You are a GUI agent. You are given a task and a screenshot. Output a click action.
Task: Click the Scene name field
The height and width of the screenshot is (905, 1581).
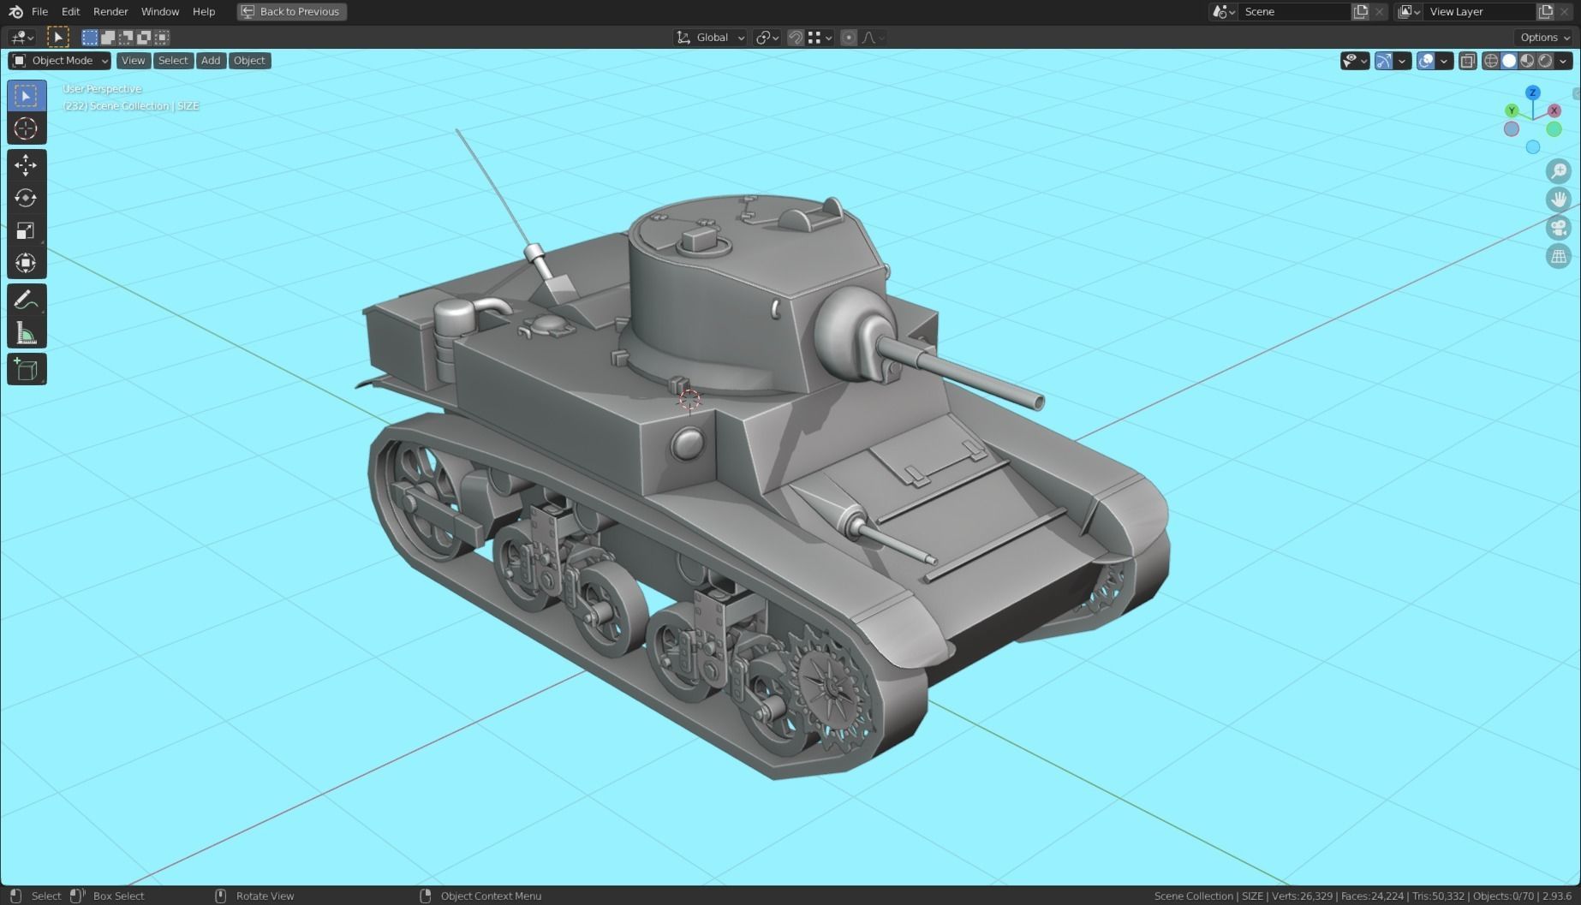pos(1293,11)
